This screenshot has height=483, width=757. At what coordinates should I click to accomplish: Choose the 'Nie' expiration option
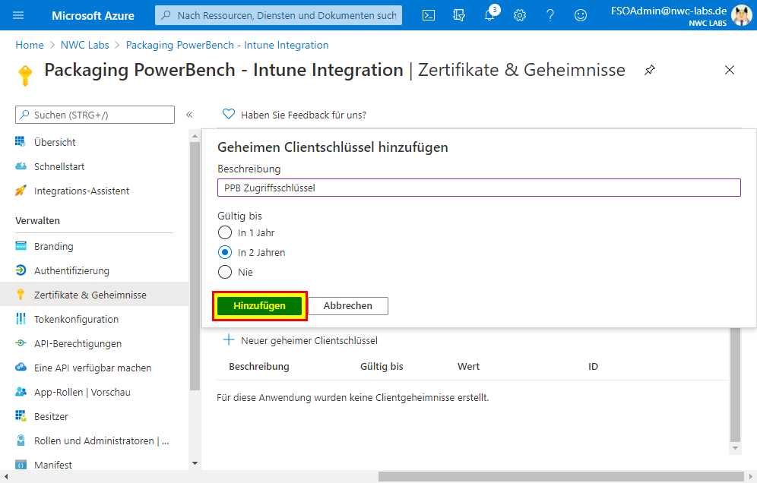(x=225, y=272)
